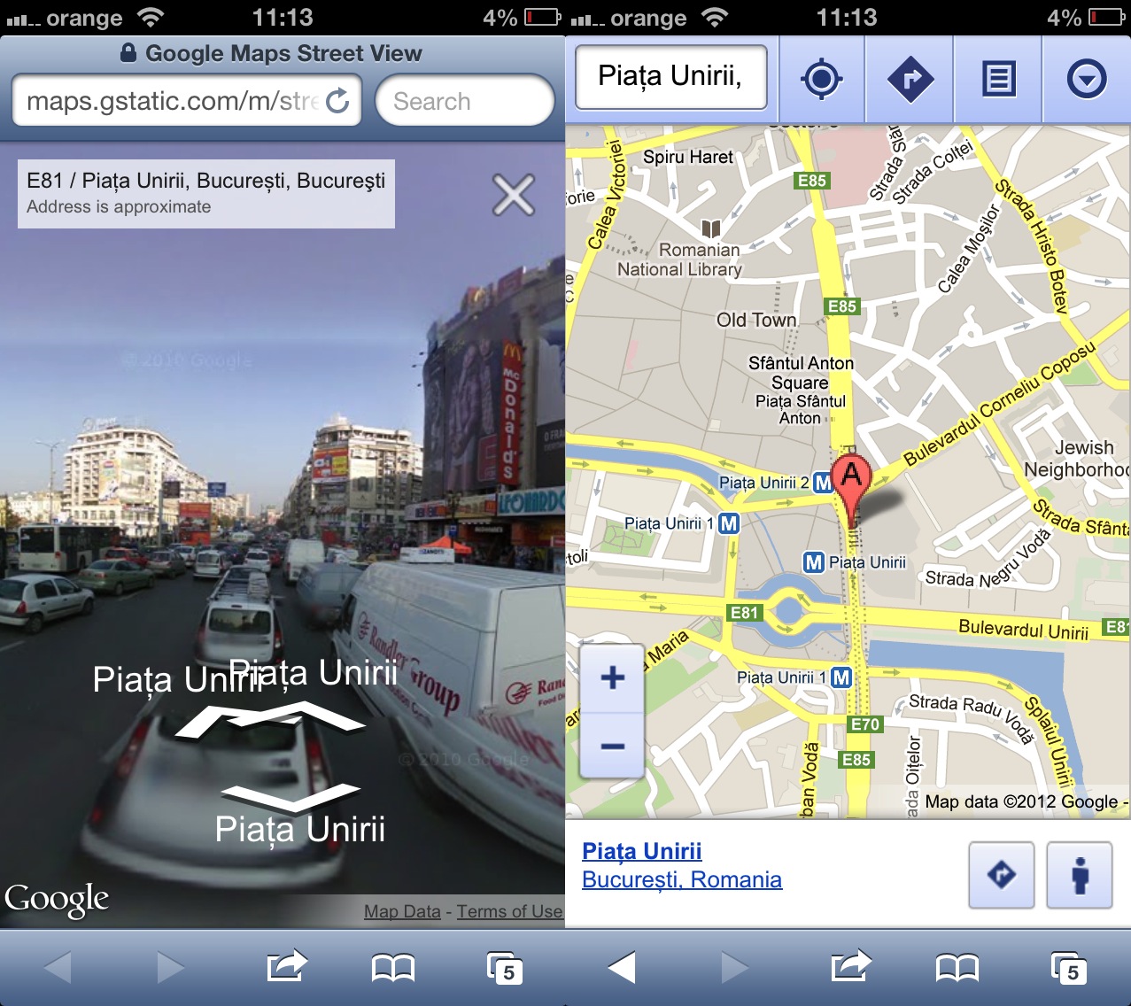The image size is (1131, 1006).
Task: Select the red A map marker
Action: point(851,491)
